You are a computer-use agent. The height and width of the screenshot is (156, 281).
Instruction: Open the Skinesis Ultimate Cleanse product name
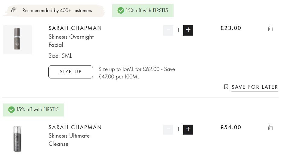pyautogui.click(x=69, y=140)
